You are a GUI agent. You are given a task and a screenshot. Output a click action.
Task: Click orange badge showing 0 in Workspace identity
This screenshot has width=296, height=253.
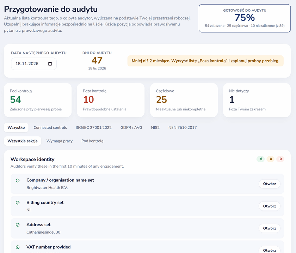click(x=271, y=159)
